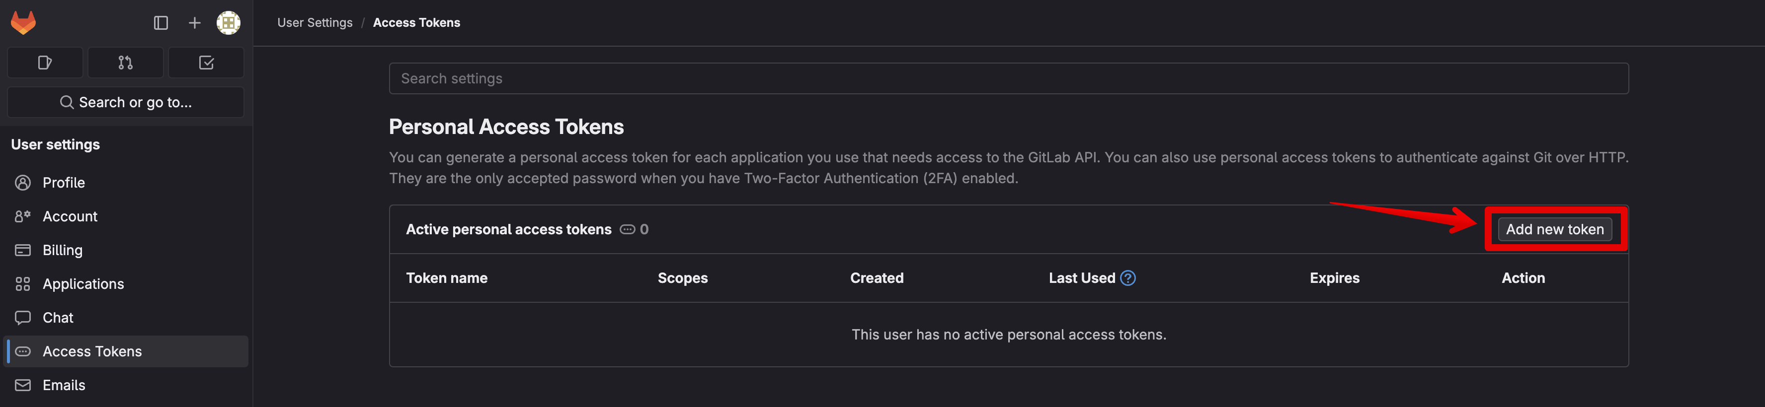Click the GitLab fox logo
1765x407 pixels.
pyautogui.click(x=23, y=22)
